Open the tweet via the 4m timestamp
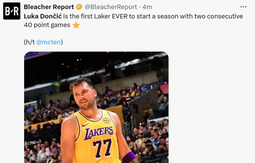255x163 pixels. [147, 7]
